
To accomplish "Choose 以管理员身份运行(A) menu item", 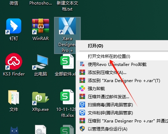I will 122,129.
